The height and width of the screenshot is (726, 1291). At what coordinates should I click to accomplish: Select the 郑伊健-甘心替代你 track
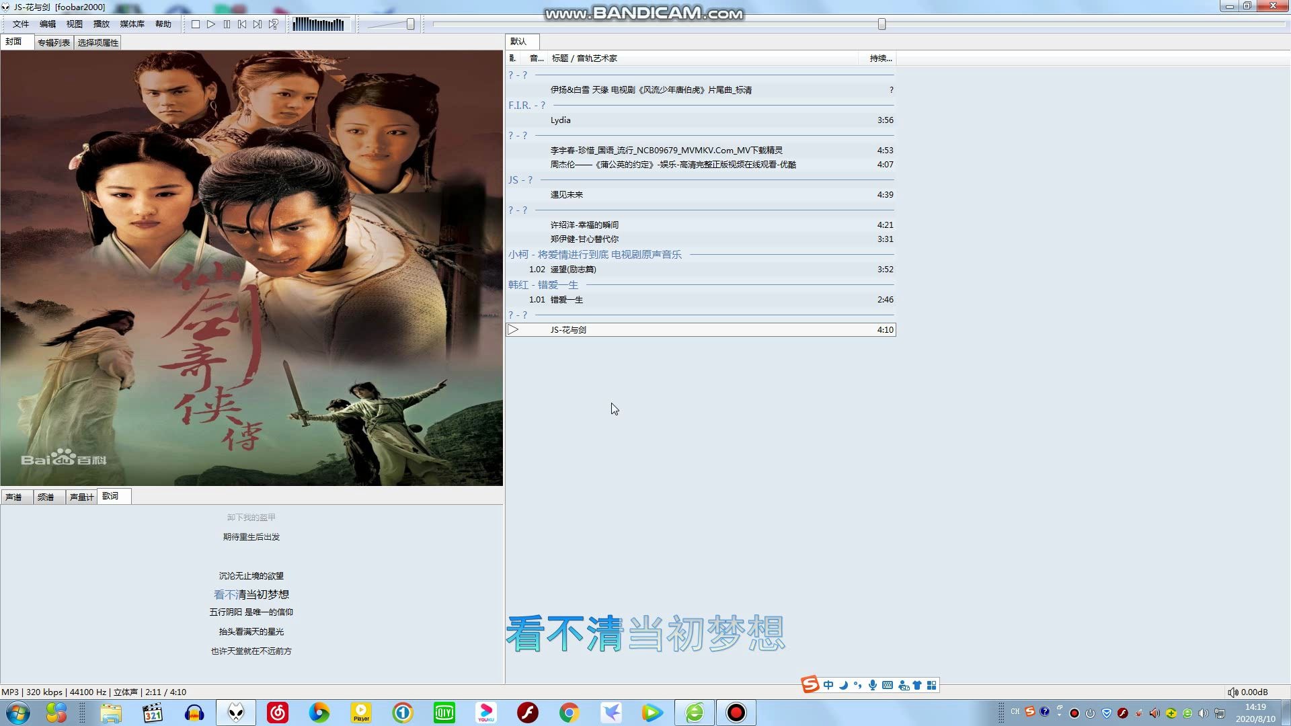click(x=701, y=239)
